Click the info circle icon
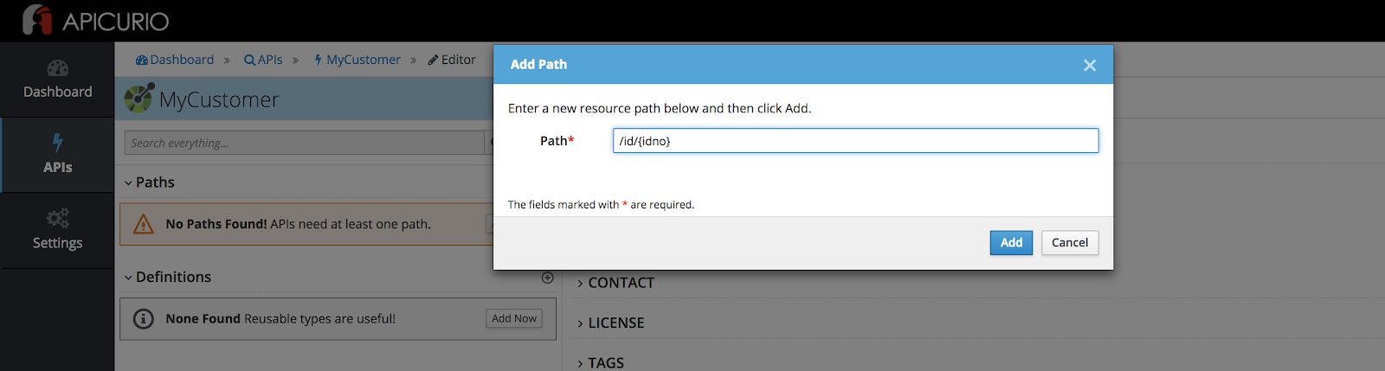The height and width of the screenshot is (371, 1385). (143, 319)
